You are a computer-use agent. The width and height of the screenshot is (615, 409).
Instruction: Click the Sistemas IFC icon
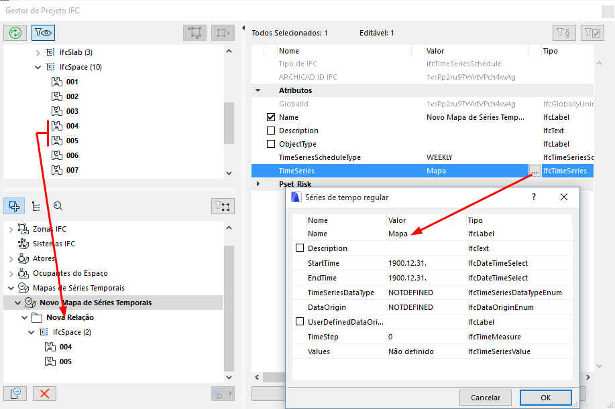point(23,244)
